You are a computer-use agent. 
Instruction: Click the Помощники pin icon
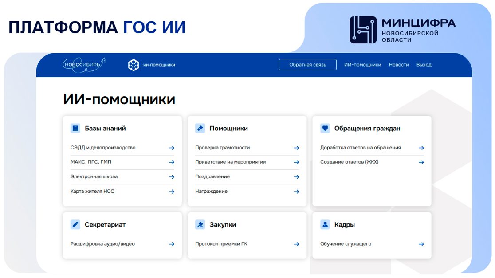(200, 128)
